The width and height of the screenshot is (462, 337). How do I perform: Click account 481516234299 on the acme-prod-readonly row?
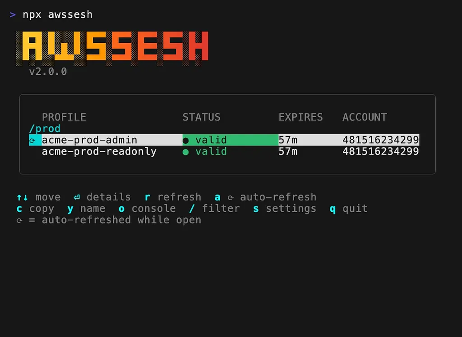tap(380, 151)
